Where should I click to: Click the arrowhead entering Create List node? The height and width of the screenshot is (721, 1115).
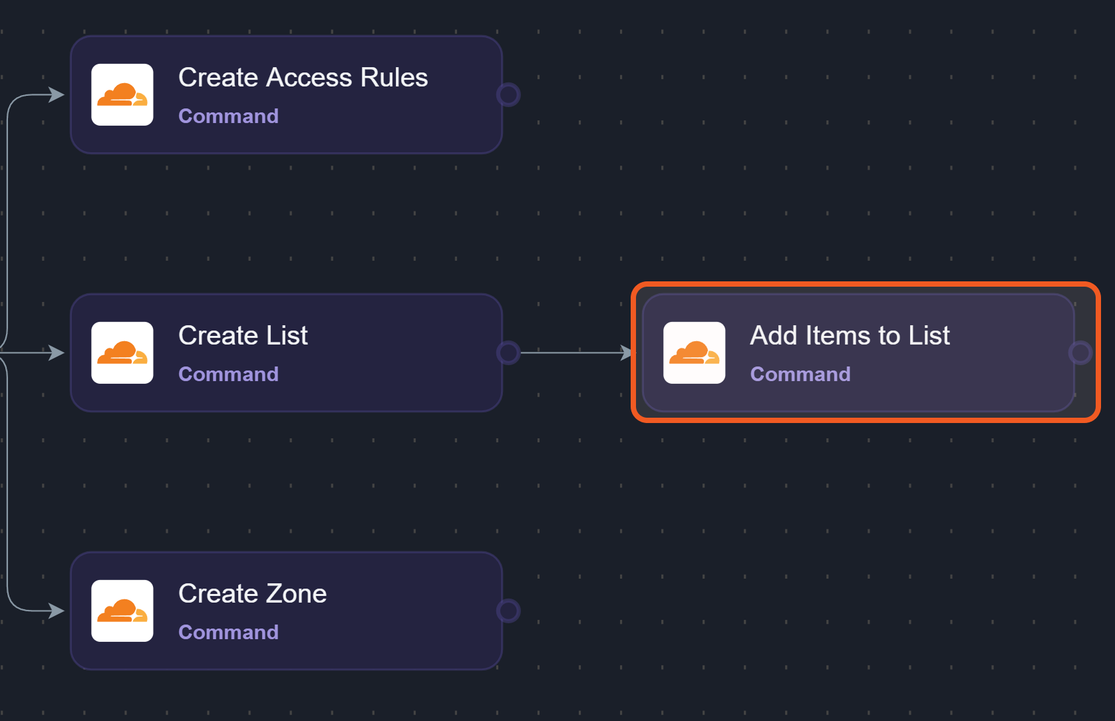57,353
